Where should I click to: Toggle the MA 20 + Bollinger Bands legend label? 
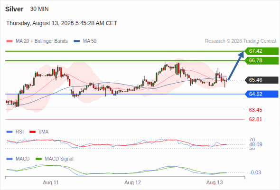(x=42, y=41)
